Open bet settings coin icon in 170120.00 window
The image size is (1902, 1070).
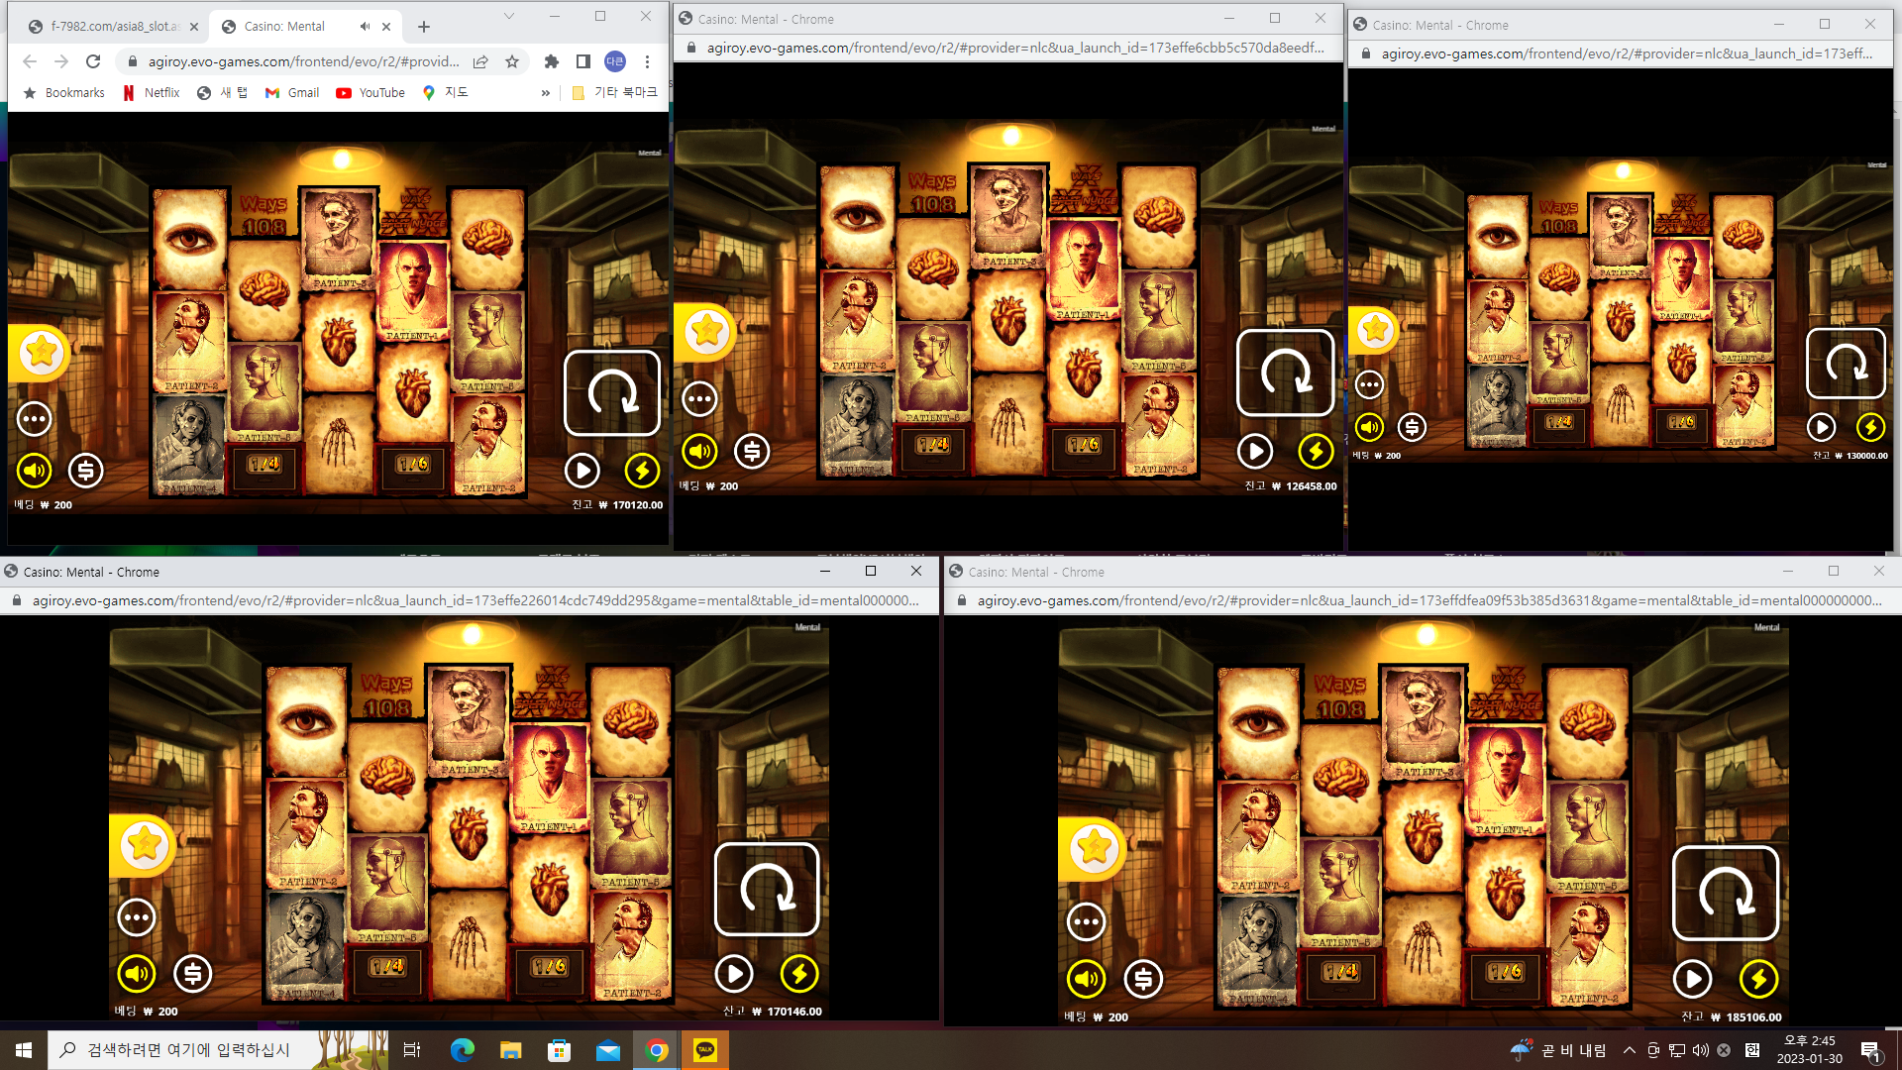click(86, 471)
